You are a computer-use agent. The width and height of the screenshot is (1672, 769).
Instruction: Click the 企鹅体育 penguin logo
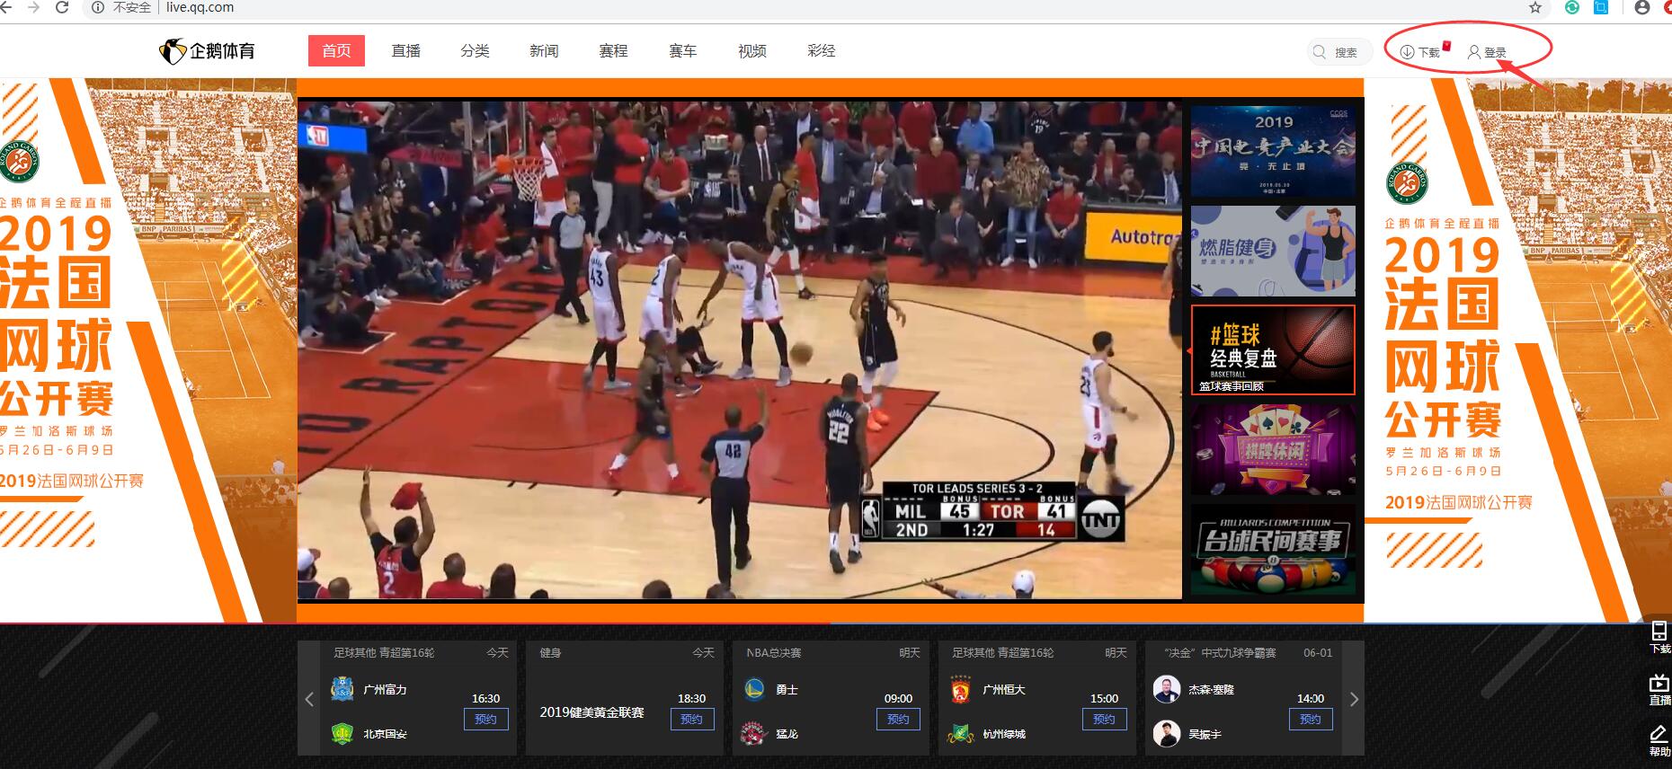point(208,51)
